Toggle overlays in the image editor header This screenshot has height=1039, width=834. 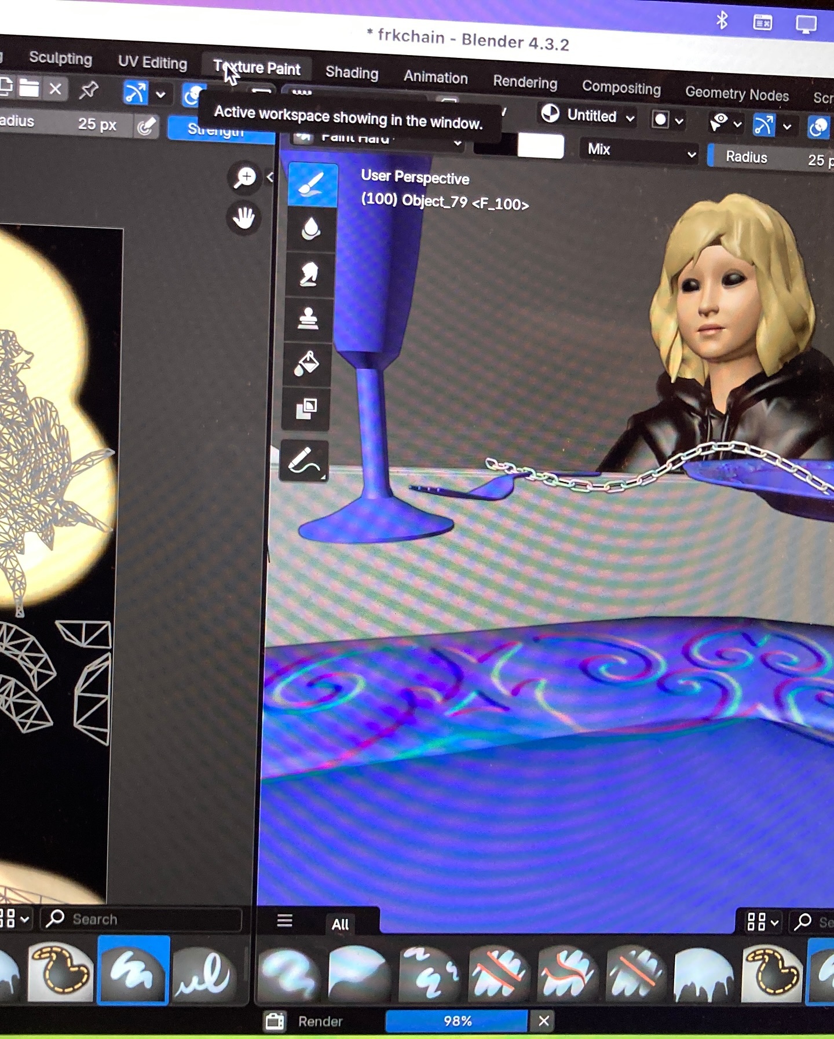194,94
